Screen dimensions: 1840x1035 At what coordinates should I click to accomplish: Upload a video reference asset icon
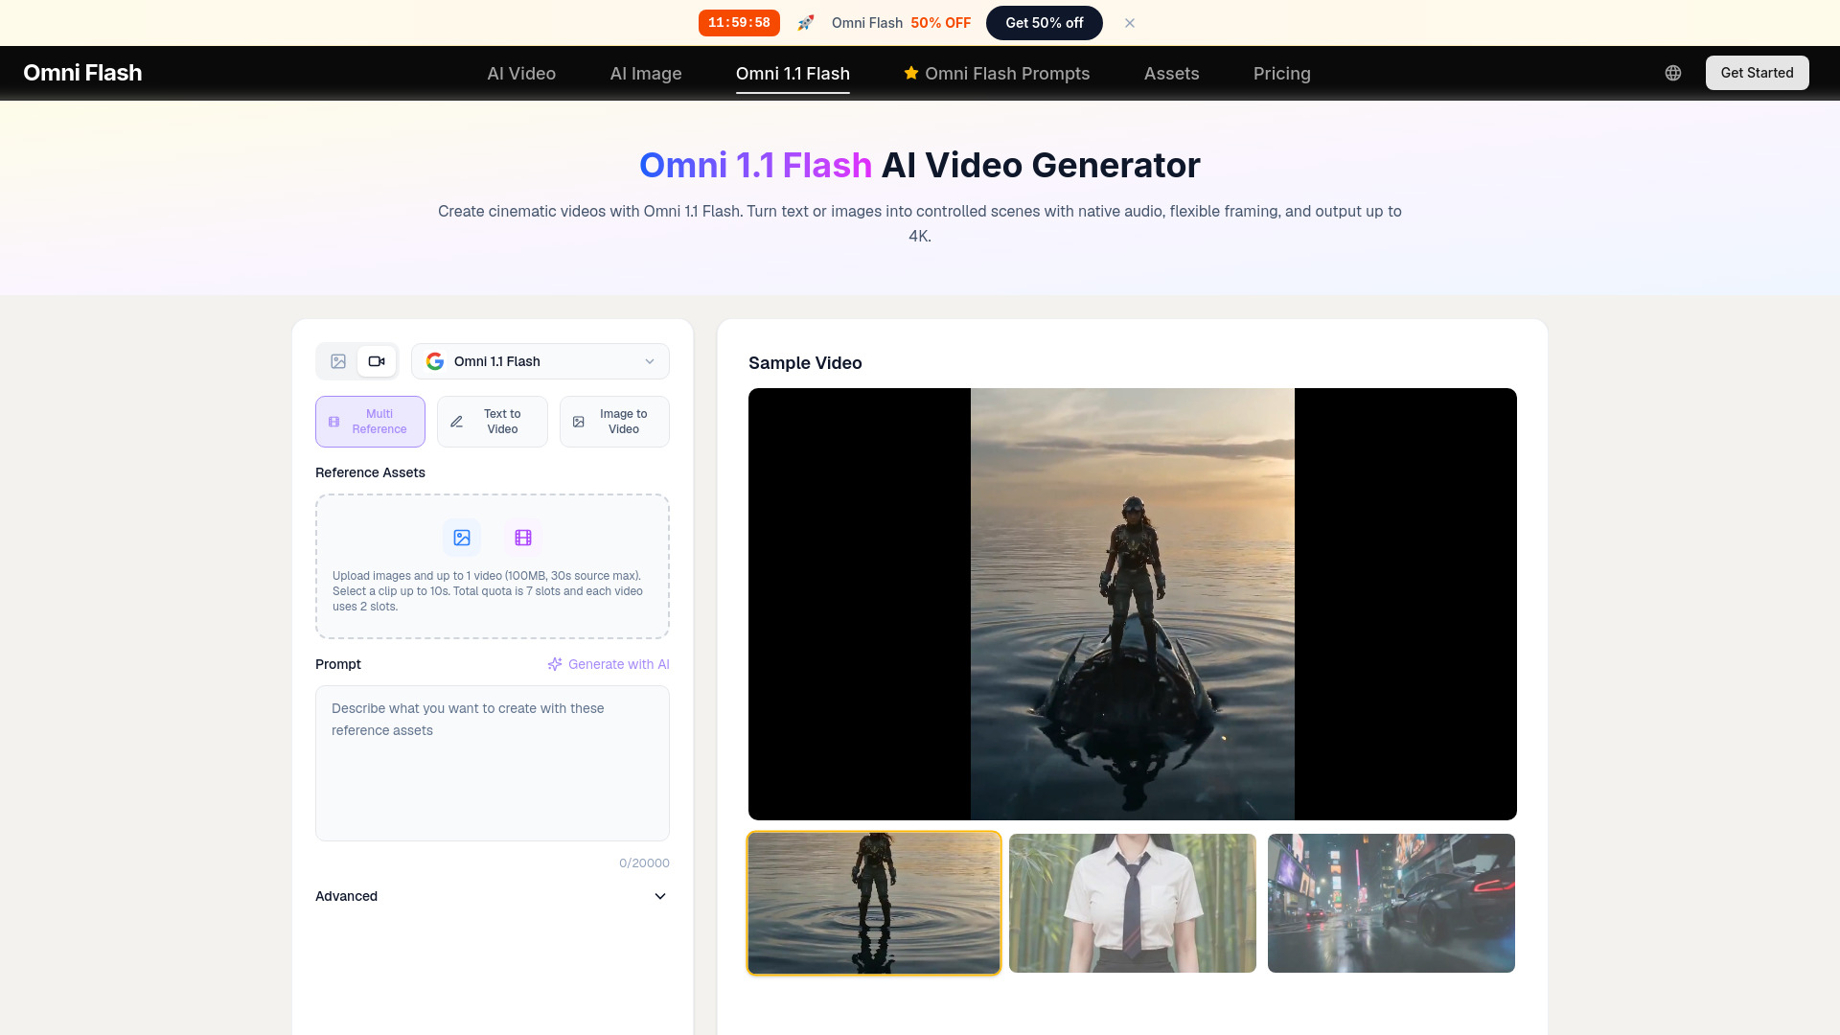[523, 538]
